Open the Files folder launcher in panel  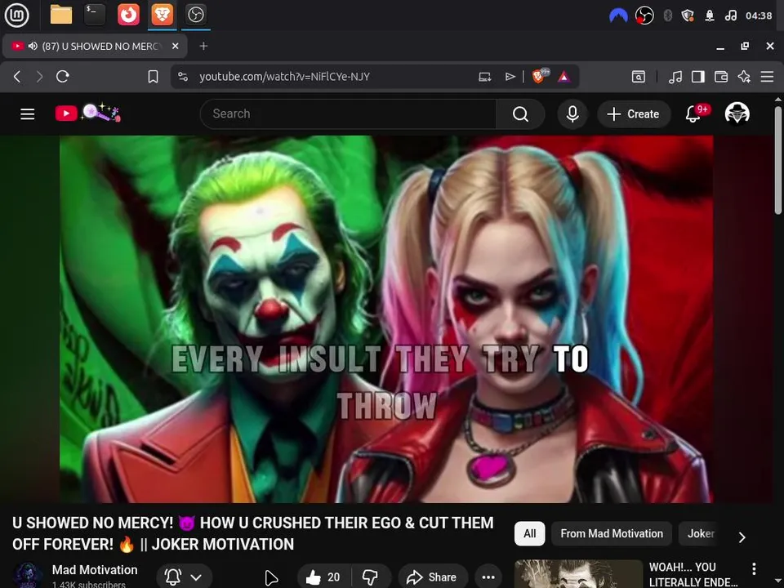[x=61, y=15]
